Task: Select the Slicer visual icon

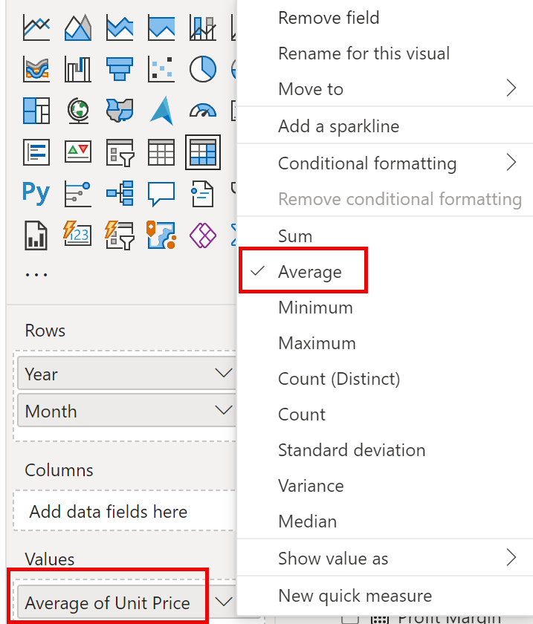Action: 120,152
